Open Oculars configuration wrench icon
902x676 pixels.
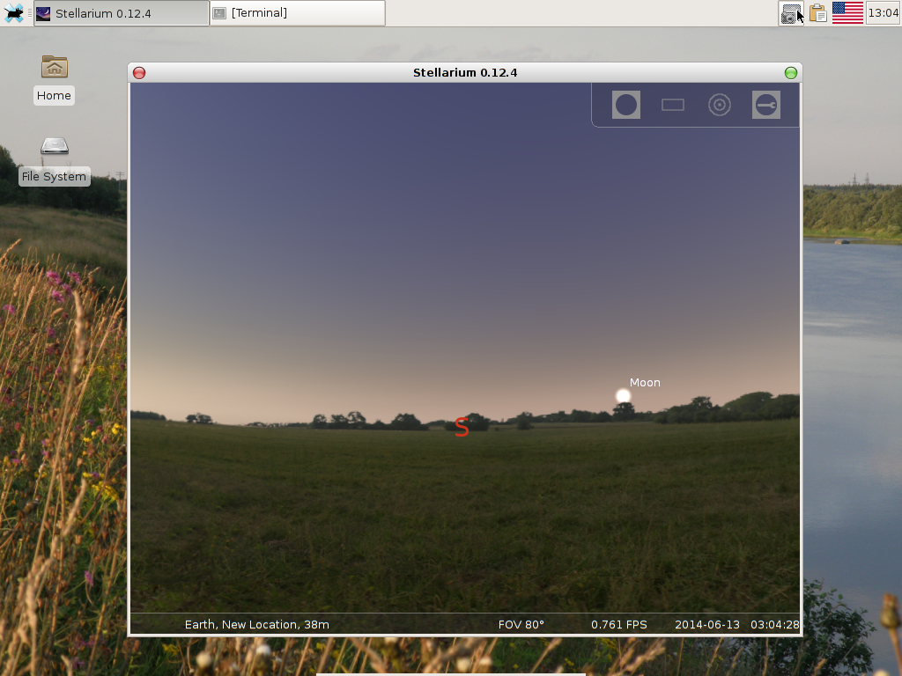pos(766,105)
